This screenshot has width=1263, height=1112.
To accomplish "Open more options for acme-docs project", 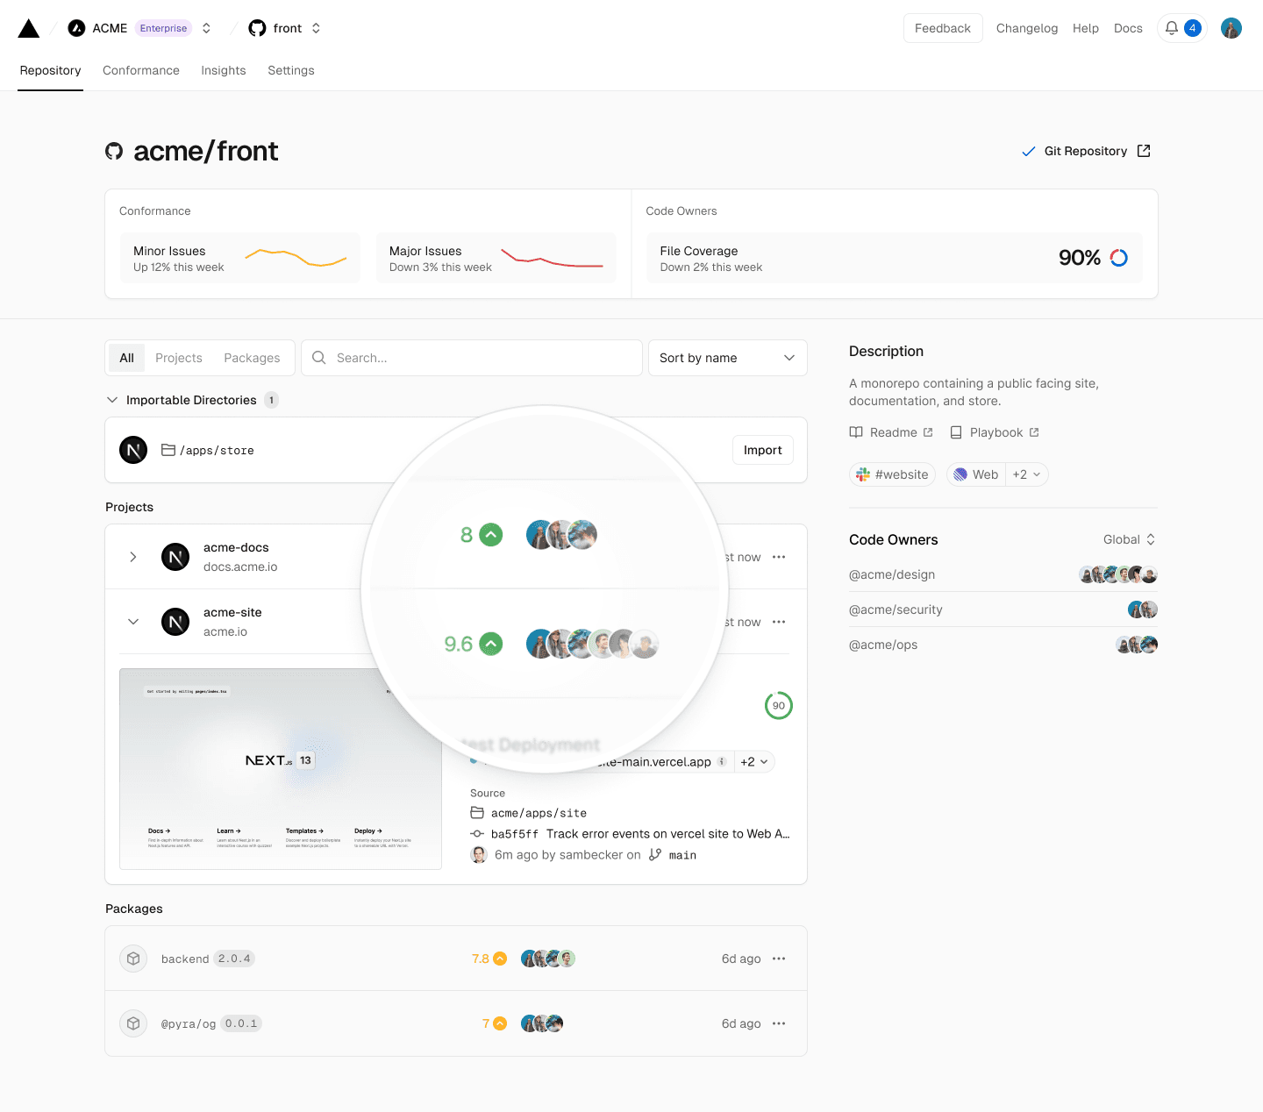I will [779, 557].
